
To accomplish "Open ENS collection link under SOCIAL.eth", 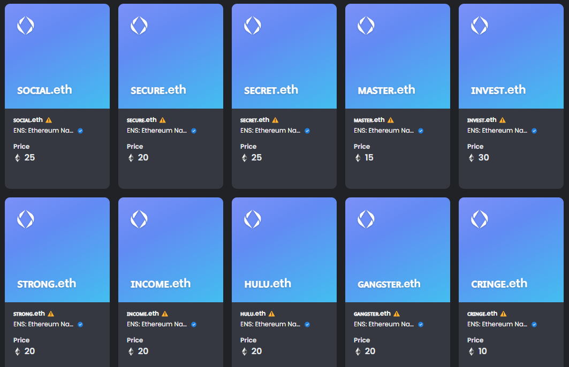I will point(43,131).
